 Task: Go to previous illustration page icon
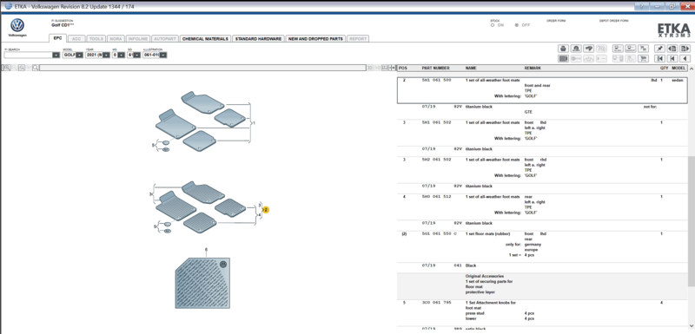coord(672,49)
